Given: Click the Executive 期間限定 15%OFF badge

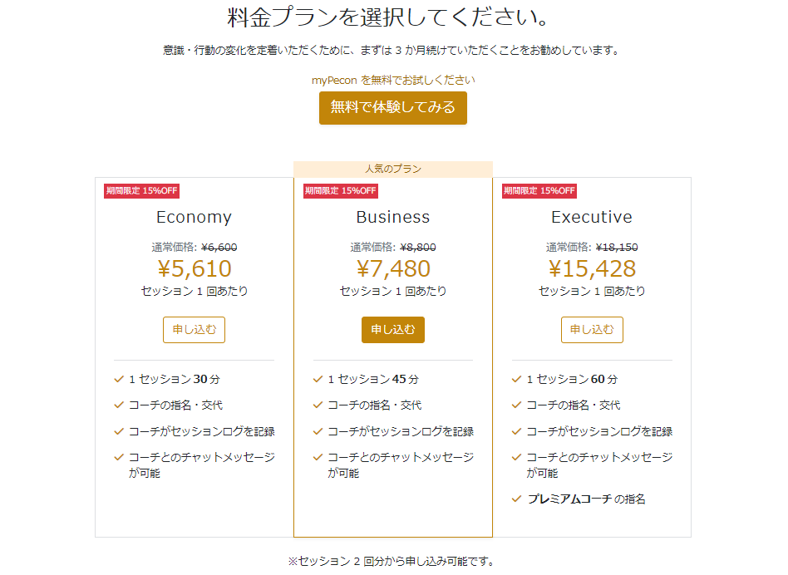Looking at the screenshot, I should pos(539,191).
